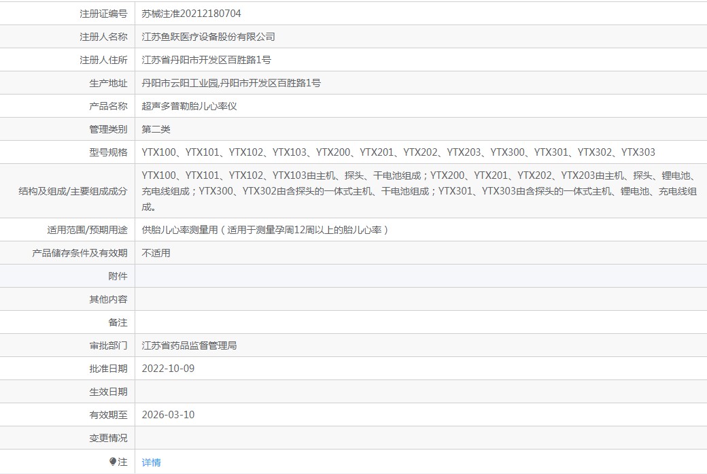This screenshot has width=707, height=474.
Task: Select storage condition value 不适用
Action: (156, 253)
